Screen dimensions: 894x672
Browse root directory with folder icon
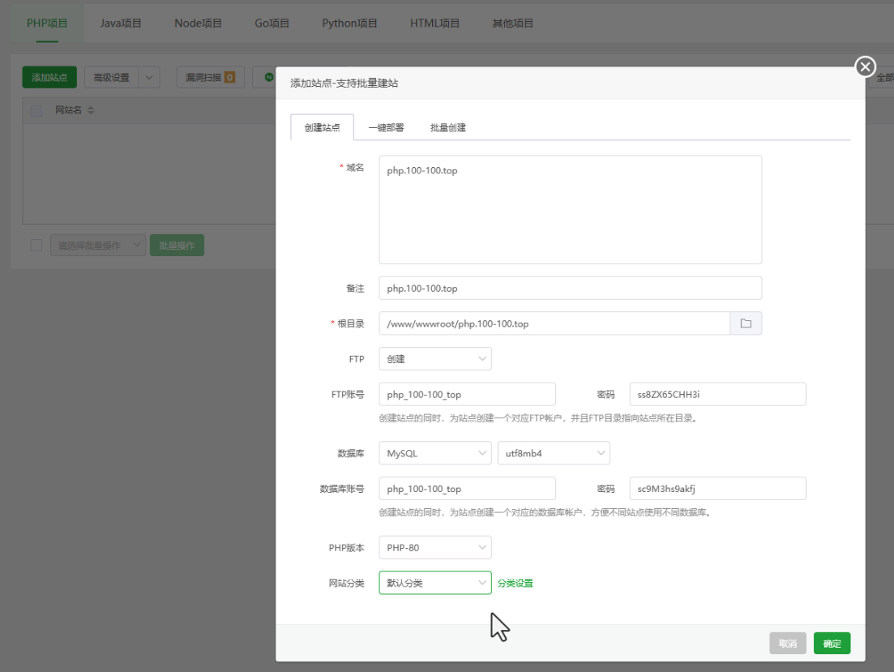pyautogui.click(x=746, y=323)
